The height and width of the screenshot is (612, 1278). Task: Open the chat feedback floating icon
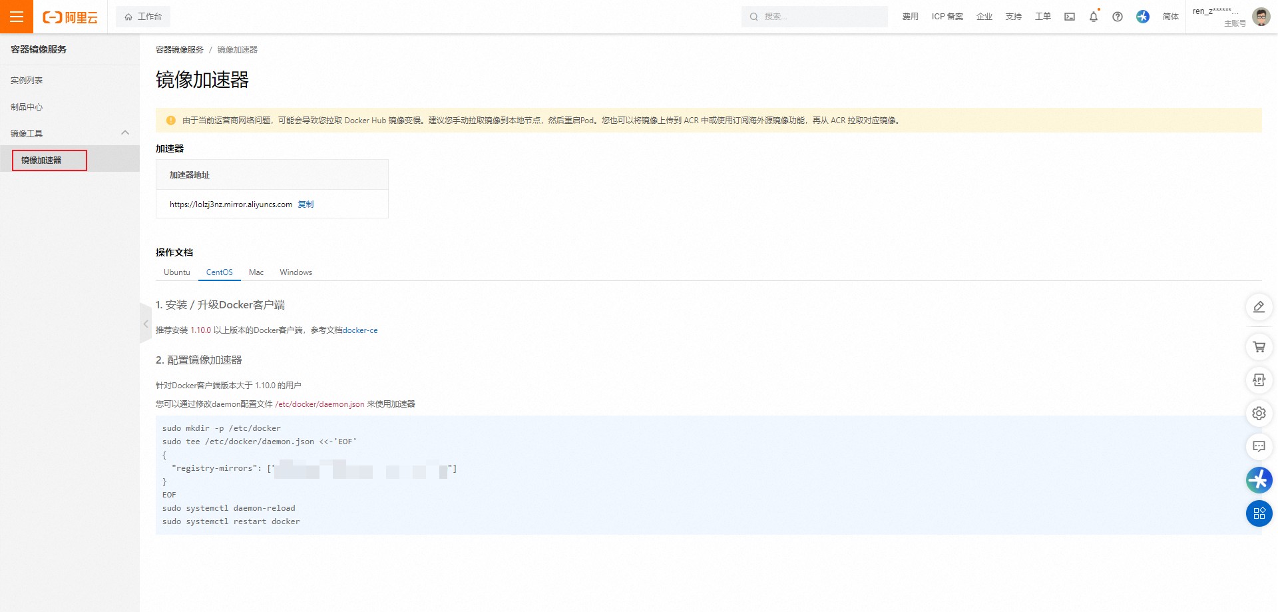pos(1259,447)
